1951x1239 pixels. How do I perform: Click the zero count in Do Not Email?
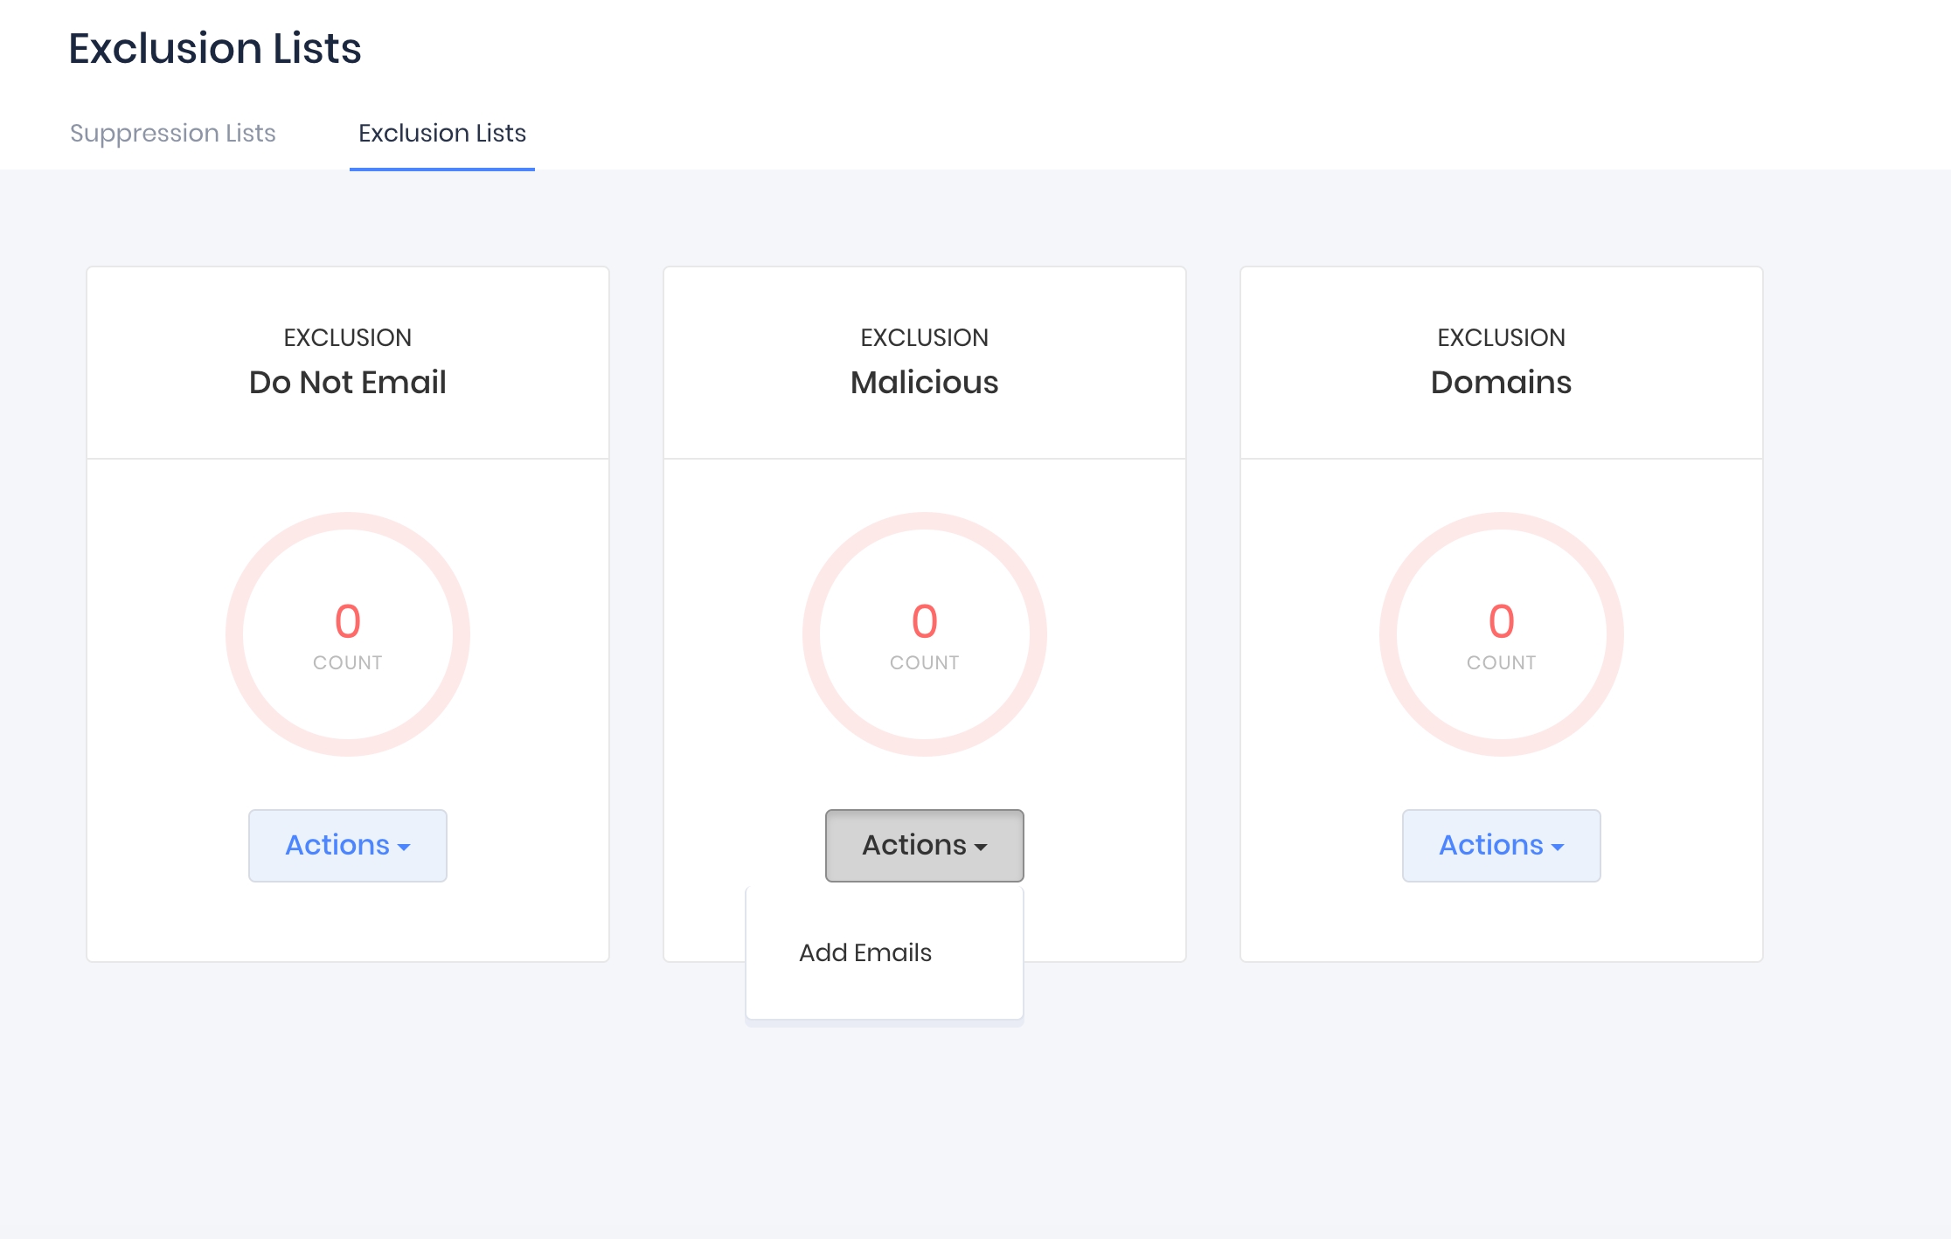pos(347,621)
